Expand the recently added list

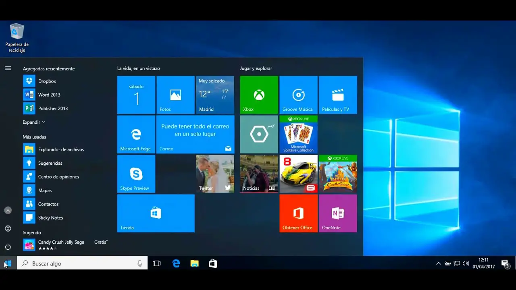tap(34, 122)
